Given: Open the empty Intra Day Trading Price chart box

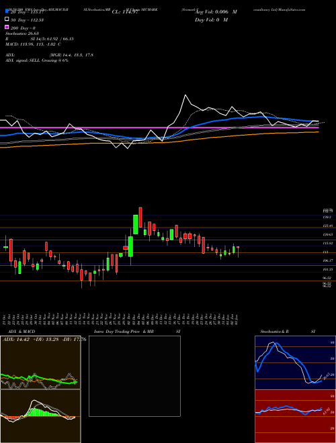Looking at the screenshot, I should click(x=134, y=376).
